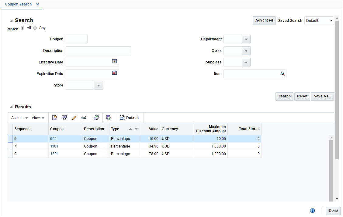This screenshot has width=343, height=217.
Task: Click the Percentage cell in row 1301
Action: [x=124, y=154]
